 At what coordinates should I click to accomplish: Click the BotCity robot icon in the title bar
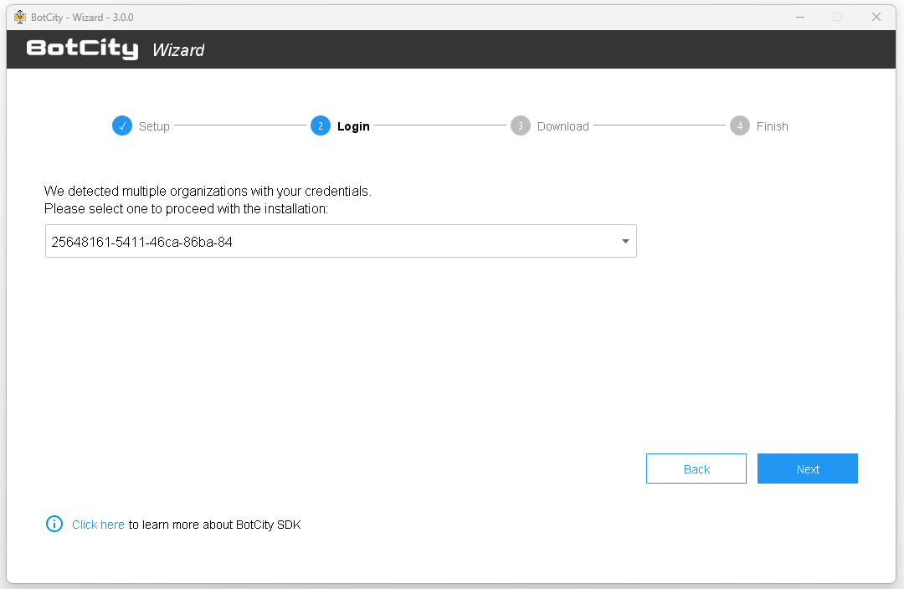[20, 17]
